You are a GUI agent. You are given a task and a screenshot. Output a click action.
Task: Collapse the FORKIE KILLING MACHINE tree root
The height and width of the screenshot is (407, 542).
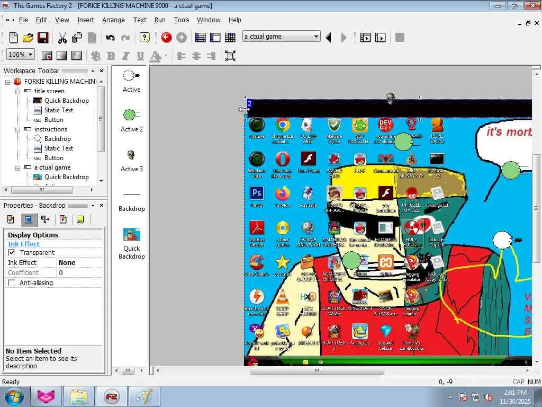pyautogui.click(x=7, y=82)
